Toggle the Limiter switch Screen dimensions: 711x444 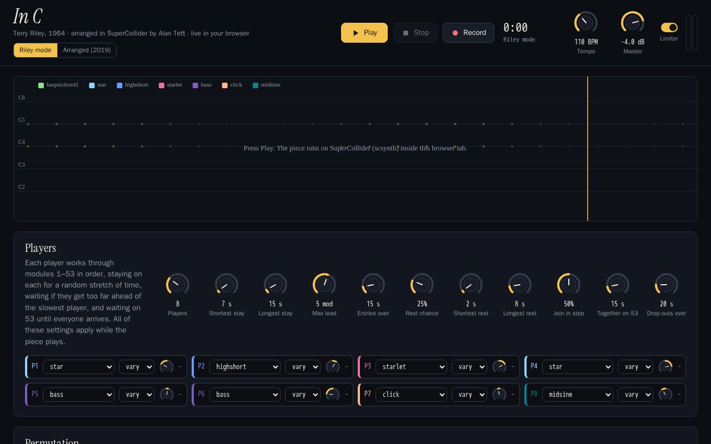pyautogui.click(x=669, y=27)
